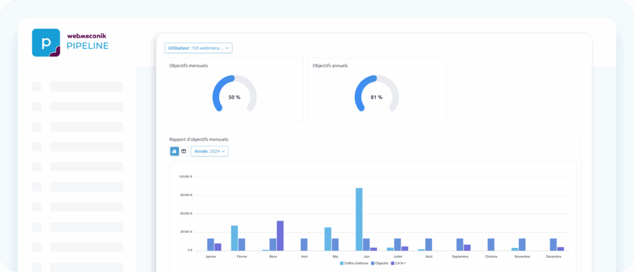634x272 pixels.
Task: Open the Année 2024 dropdown
Action: pyautogui.click(x=209, y=151)
